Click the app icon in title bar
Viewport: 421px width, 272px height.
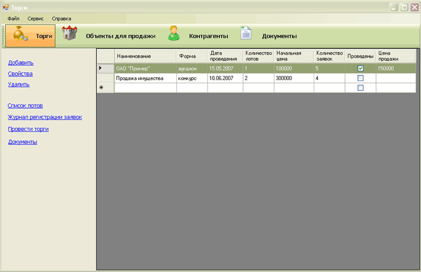(5, 7)
